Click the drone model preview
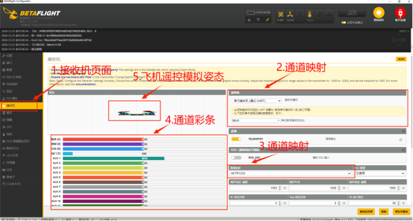 click(x=137, y=113)
